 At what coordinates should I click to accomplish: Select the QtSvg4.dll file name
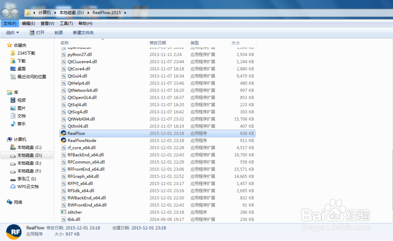tap(78, 112)
